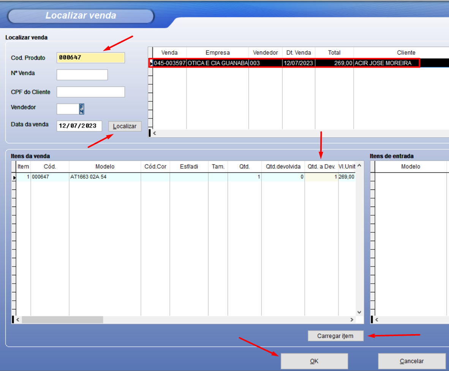Click the F4 lookup icon beside Vendedor
The width and height of the screenshot is (449, 371).
pyautogui.click(x=82, y=109)
